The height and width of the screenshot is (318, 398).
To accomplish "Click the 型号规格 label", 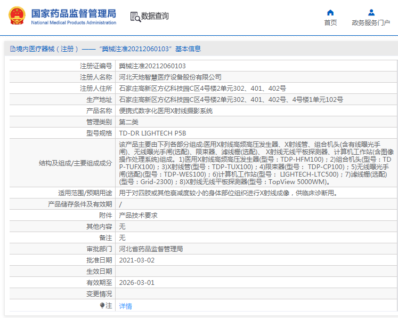I will tap(99, 133).
